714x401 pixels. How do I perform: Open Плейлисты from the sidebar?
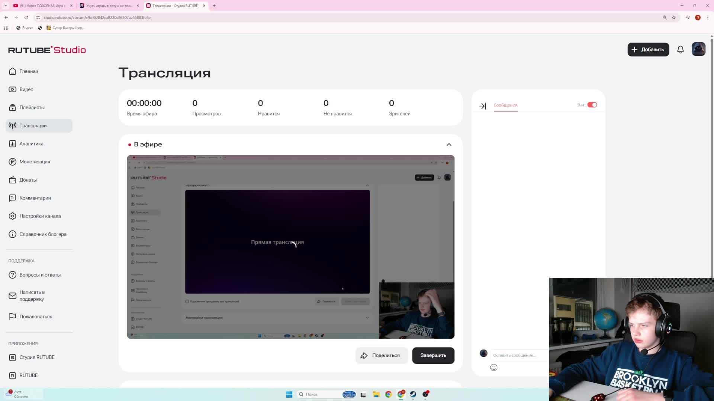point(32,107)
